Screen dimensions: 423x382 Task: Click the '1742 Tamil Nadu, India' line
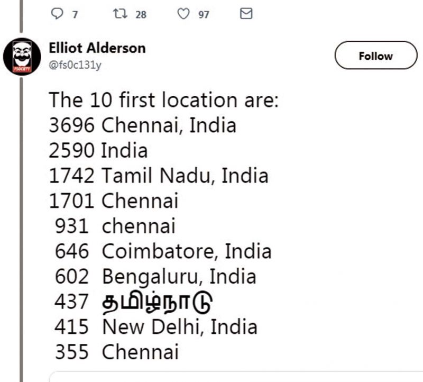[159, 176]
